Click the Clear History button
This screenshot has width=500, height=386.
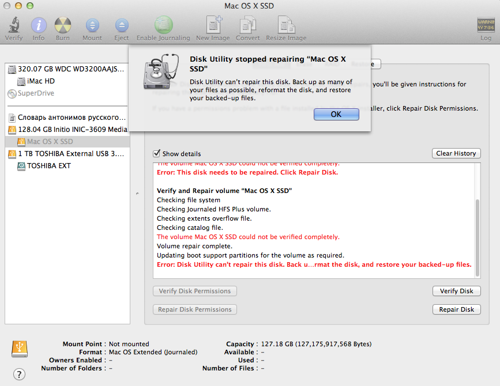point(456,153)
